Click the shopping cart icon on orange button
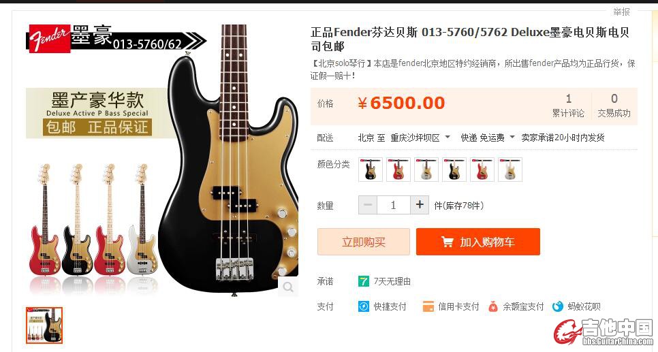This screenshot has width=658, height=352. pyautogui.click(x=448, y=242)
